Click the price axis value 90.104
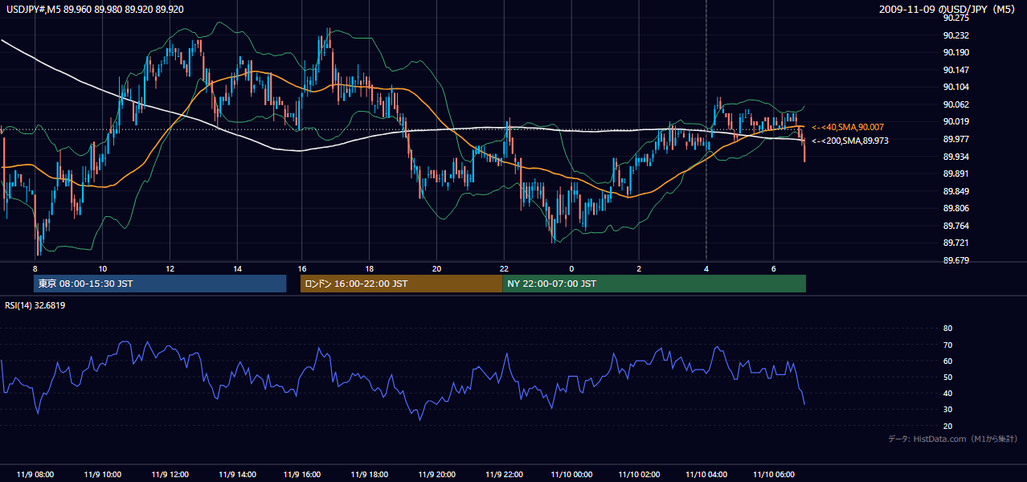Screen dimensions: 1027x482 click(x=955, y=87)
